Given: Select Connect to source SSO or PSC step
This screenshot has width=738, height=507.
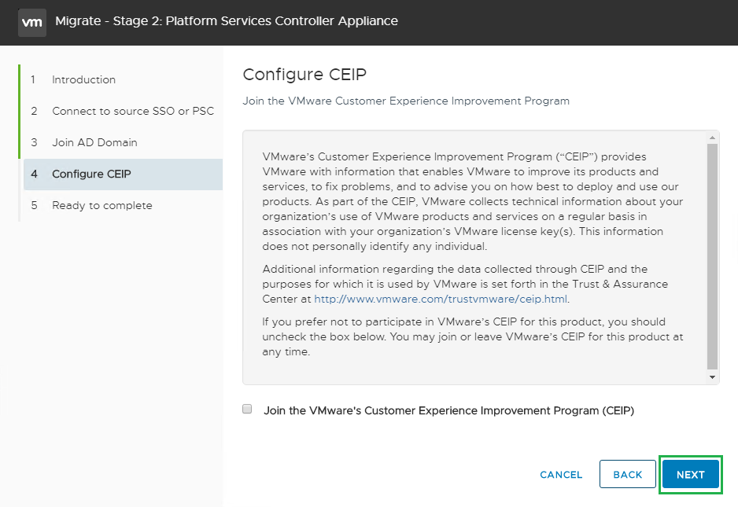Looking at the screenshot, I should (x=132, y=111).
